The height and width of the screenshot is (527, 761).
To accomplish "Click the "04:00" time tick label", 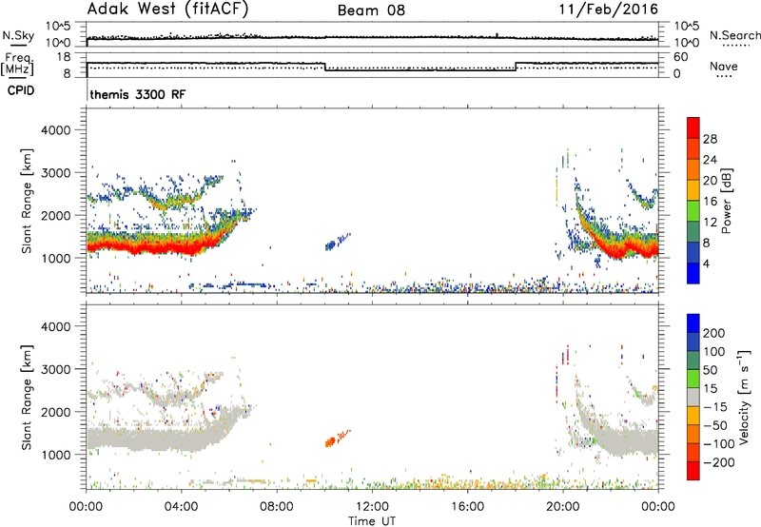I will coord(181,507).
